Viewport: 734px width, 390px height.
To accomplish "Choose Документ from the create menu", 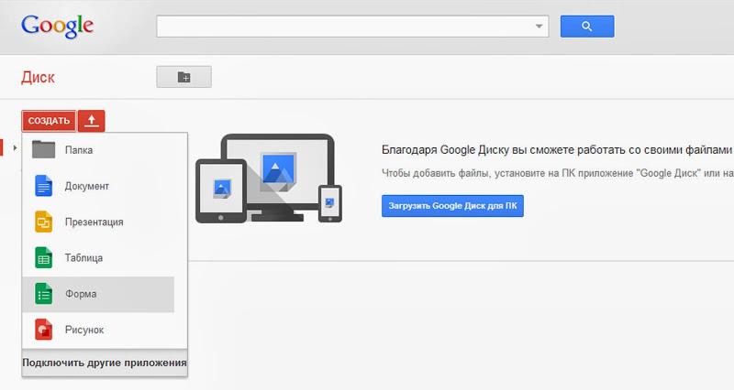I will pos(86,186).
